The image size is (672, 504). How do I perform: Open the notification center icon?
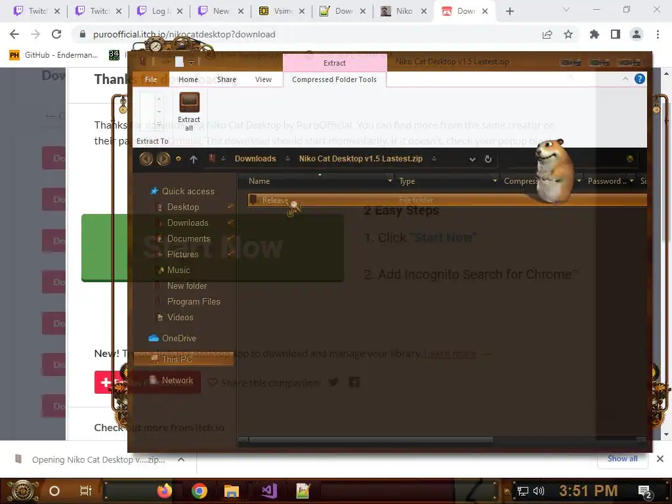coord(644,492)
